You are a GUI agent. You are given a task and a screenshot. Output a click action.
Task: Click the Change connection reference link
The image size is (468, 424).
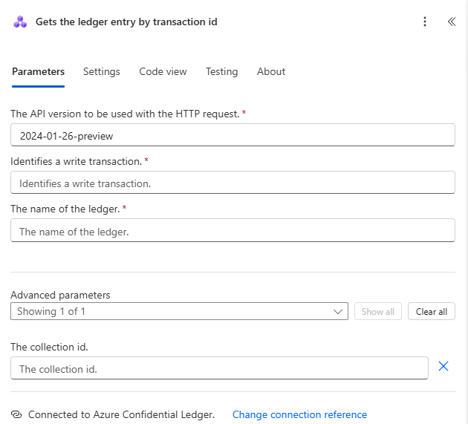pyautogui.click(x=299, y=414)
